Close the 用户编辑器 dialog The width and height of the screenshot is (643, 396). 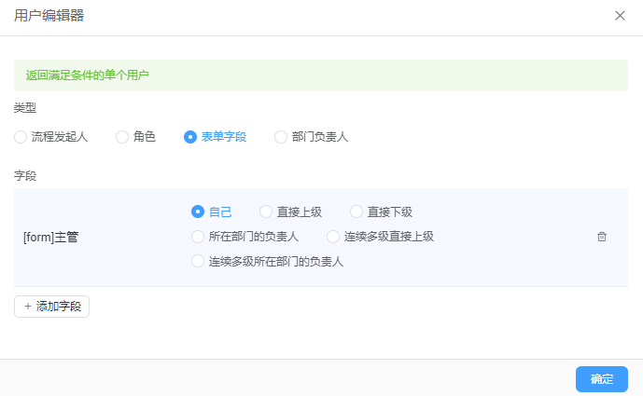[x=620, y=16]
